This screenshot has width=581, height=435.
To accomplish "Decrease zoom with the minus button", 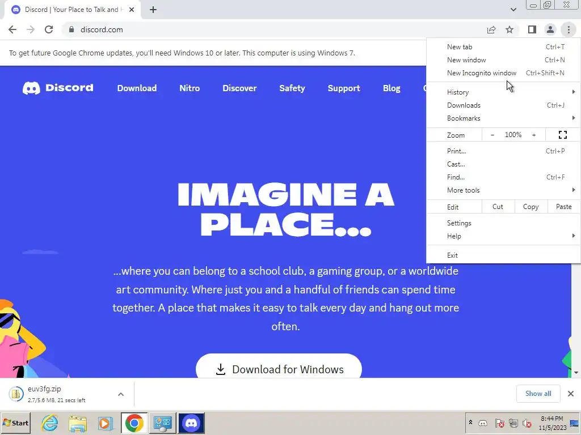I will pyautogui.click(x=492, y=135).
